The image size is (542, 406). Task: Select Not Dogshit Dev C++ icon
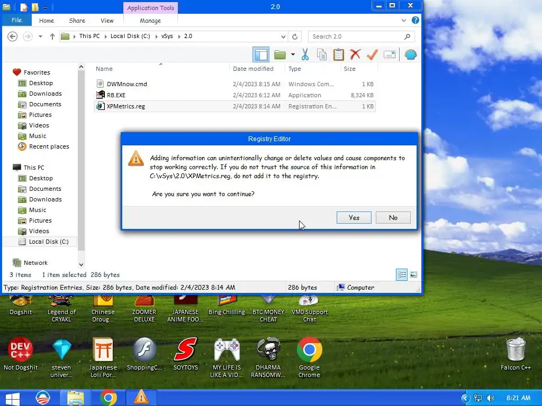click(x=21, y=354)
